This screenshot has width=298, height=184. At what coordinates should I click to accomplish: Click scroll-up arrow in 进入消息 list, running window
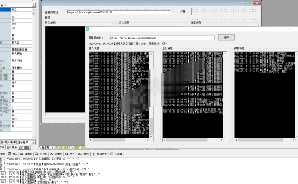click(x=151, y=54)
